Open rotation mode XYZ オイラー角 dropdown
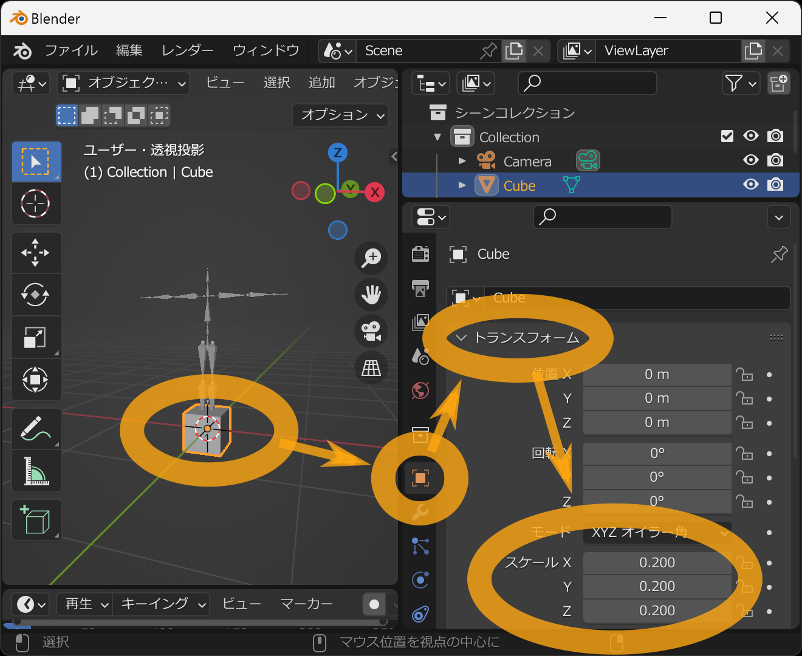The height and width of the screenshot is (656, 802). [x=657, y=533]
